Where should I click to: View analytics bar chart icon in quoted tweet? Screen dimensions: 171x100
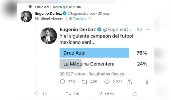pos(146,82)
